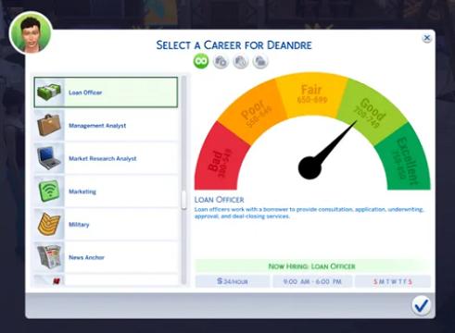Click the Loan Officer description heading
Image resolution: width=455 pixels, height=333 pixels.
tap(220, 200)
